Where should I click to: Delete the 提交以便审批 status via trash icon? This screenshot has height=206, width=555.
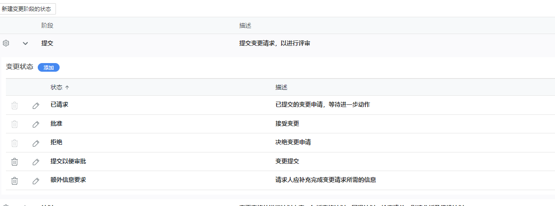tap(15, 162)
